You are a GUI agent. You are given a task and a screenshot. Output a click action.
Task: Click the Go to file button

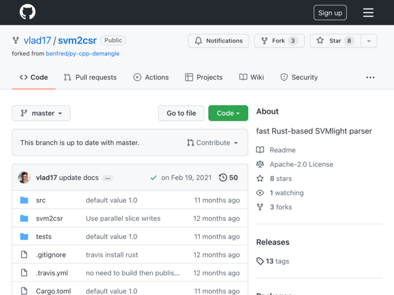coord(181,113)
